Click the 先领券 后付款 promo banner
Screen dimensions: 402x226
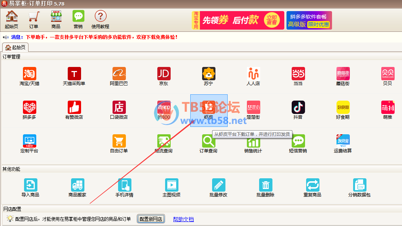click(238, 20)
